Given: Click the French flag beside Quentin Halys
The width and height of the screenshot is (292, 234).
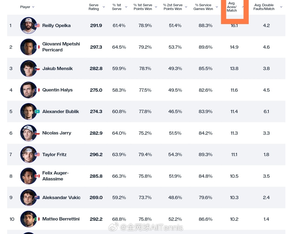Looking at the screenshot, I should tap(37, 90).
